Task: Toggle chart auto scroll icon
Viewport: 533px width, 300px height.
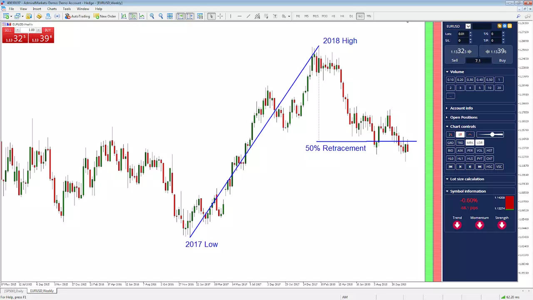Action: click(x=181, y=16)
